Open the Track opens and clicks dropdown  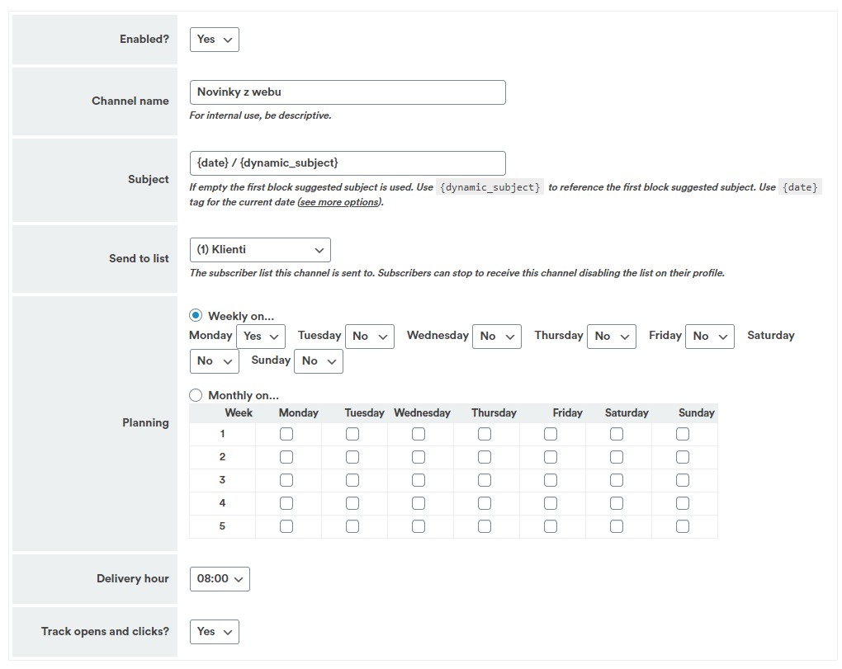tap(214, 632)
